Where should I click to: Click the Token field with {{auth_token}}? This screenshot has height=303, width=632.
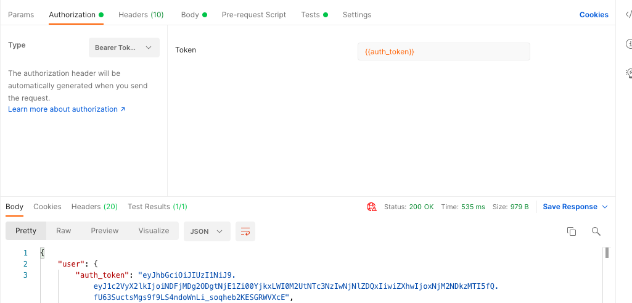coord(443,52)
